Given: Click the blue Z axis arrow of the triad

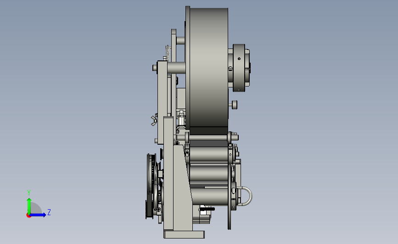Looking at the screenshot, I should [x=38, y=215].
